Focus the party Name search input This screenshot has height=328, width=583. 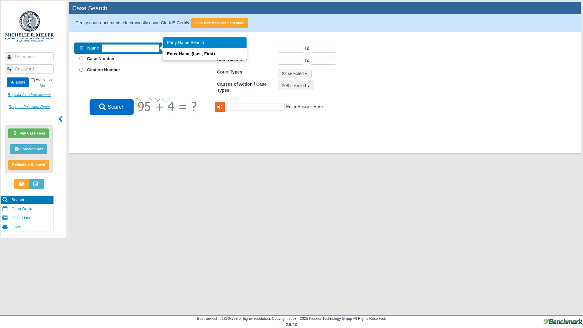130,48
